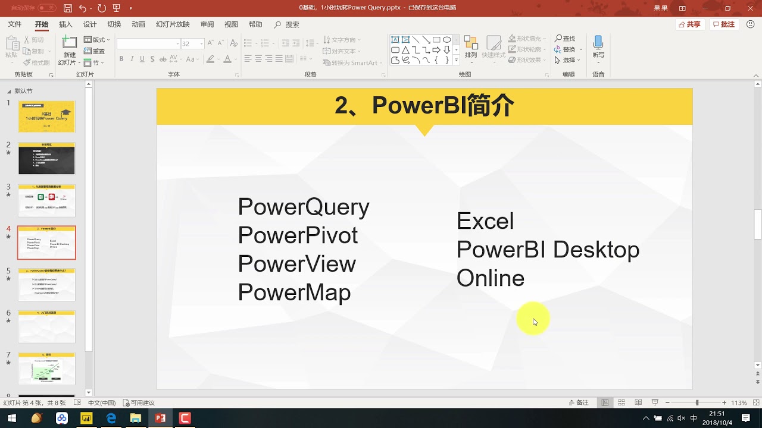Click the font color A button
Screen dimensions: 762x428
(x=227, y=59)
